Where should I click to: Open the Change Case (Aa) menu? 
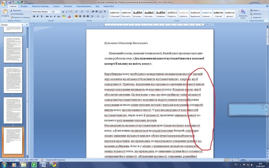point(59,17)
